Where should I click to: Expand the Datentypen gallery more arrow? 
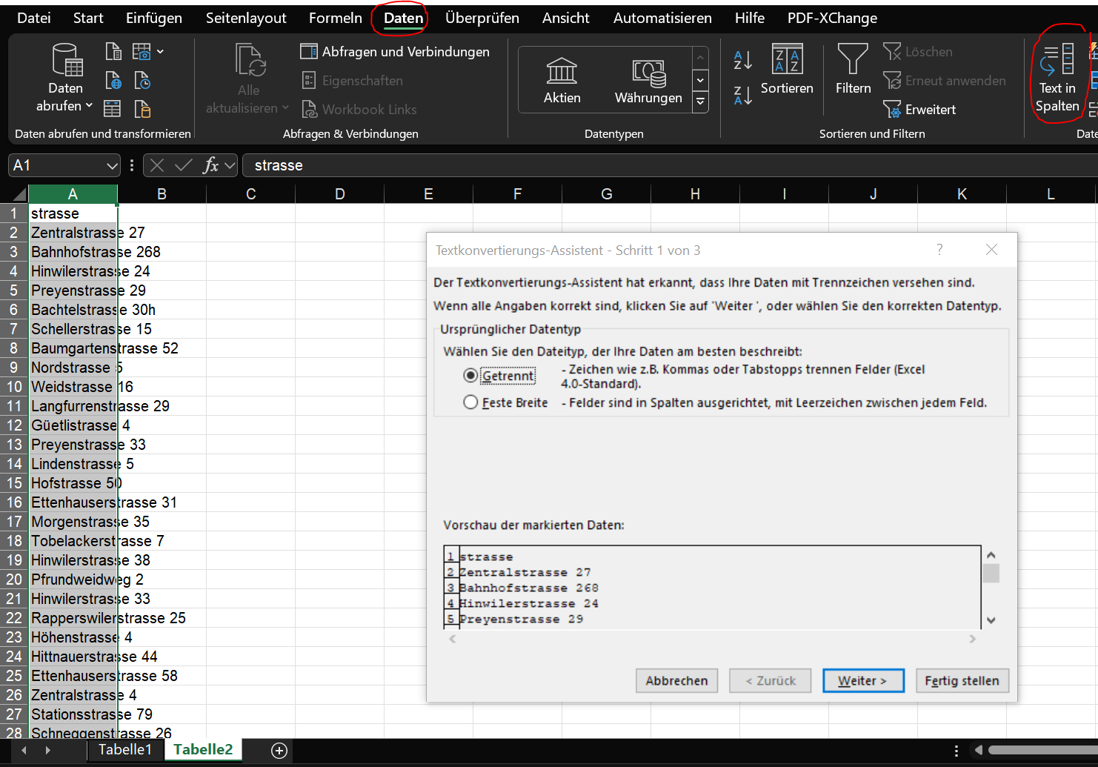click(x=700, y=103)
